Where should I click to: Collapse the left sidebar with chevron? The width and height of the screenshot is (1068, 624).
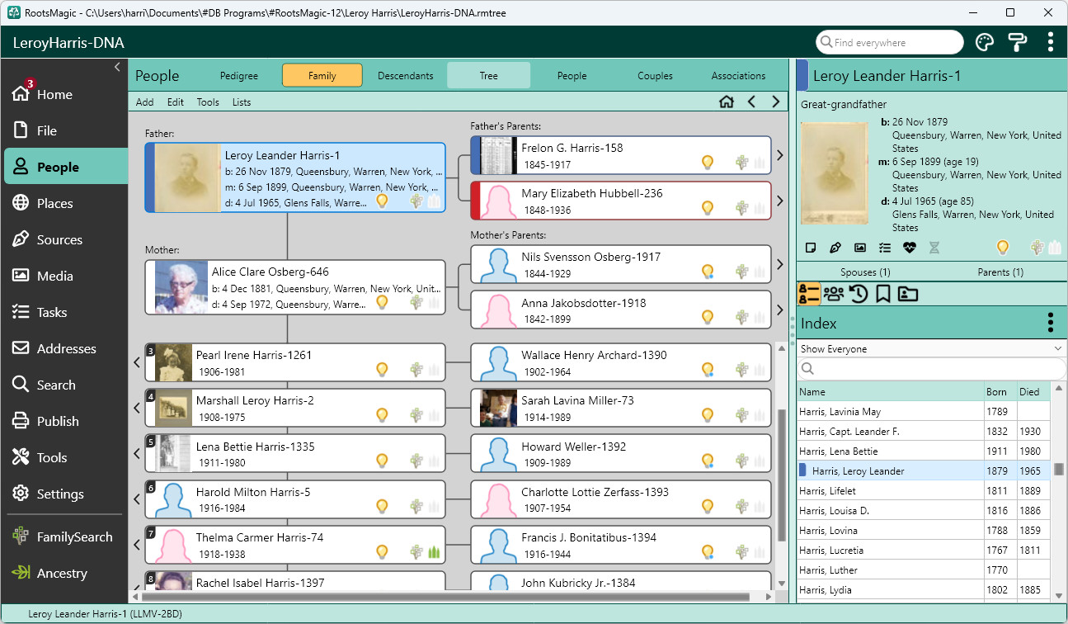(x=117, y=67)
